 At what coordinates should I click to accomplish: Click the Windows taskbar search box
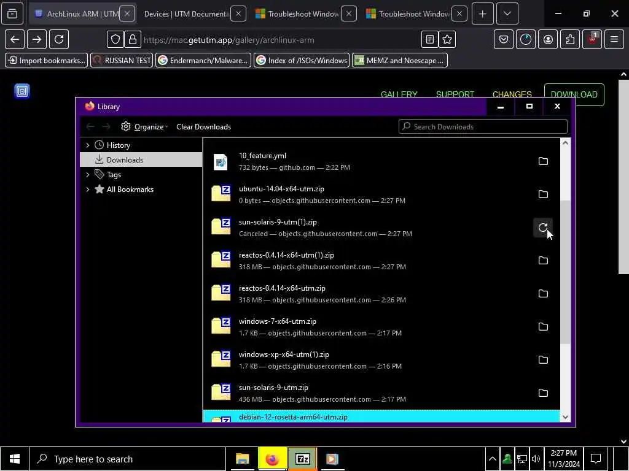127,459
